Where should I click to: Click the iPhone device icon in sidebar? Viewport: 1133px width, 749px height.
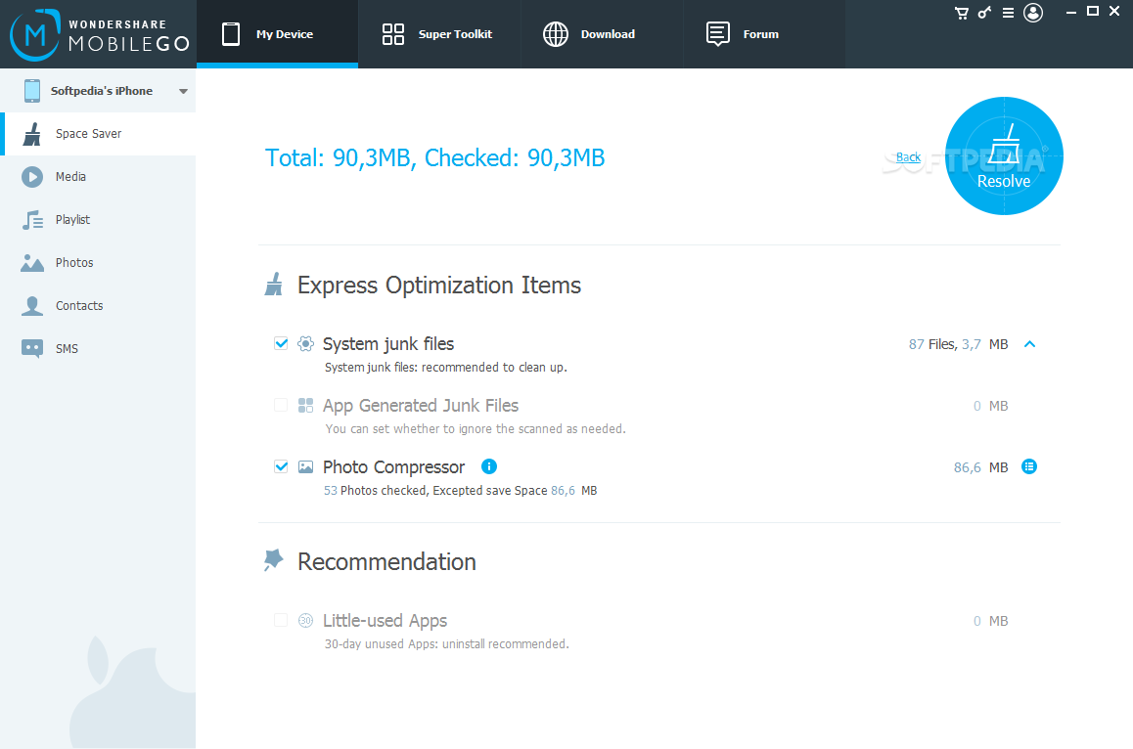(x=31, y=91)
